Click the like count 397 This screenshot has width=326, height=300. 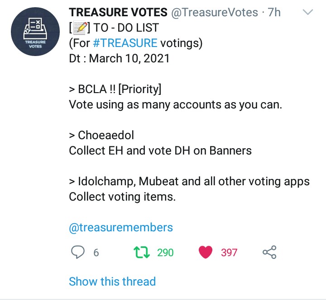click(x=229, y=253)
